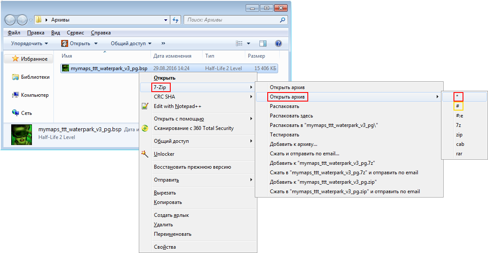Select highlighted Открыть архив with submenu arrow
The width and height of the screenshot is (488, 253).
(x=349, y=97)
